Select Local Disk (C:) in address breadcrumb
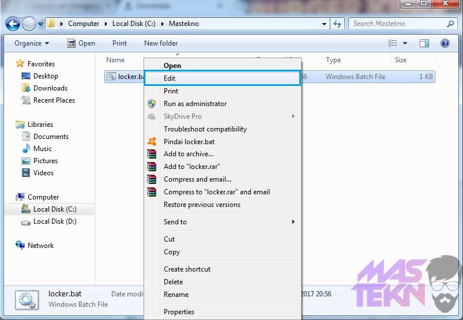This screenshot has height=320, width=463. click(x=134, y=24)
